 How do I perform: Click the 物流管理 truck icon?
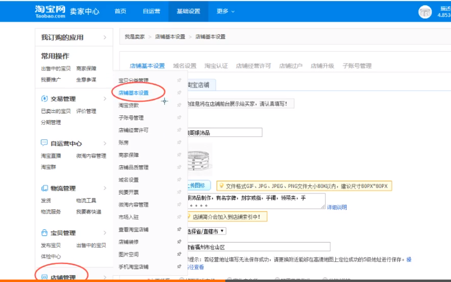click(44, 188)
